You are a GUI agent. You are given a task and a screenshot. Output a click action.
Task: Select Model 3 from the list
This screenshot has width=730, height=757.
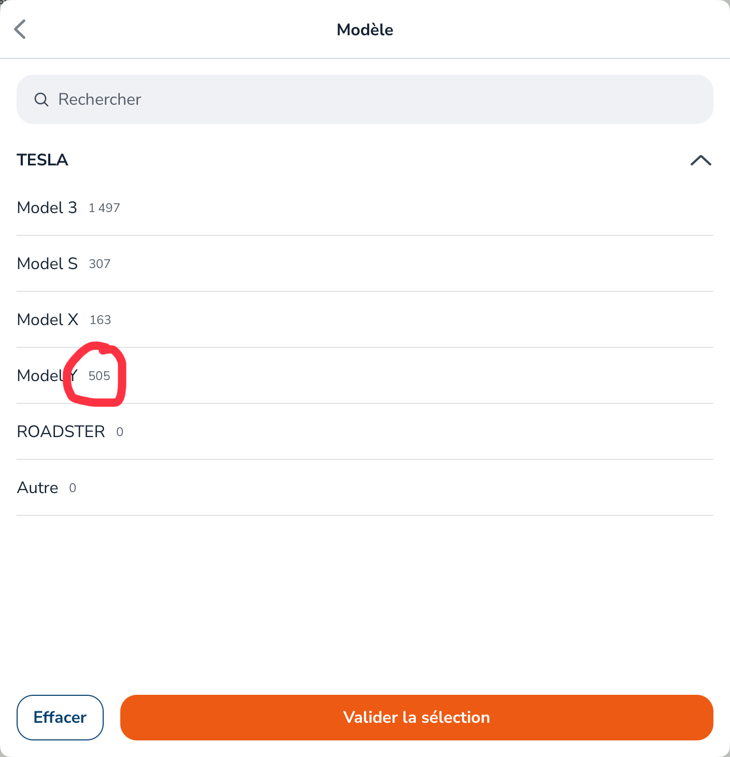coord(365,208)
